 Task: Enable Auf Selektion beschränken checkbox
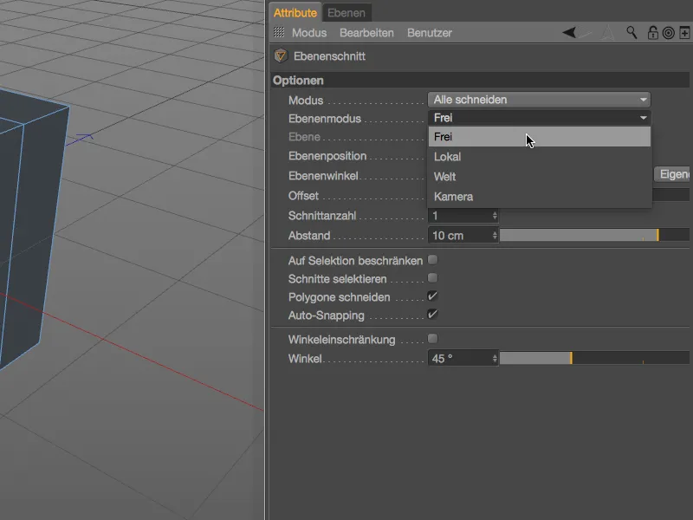click(432, 260)
